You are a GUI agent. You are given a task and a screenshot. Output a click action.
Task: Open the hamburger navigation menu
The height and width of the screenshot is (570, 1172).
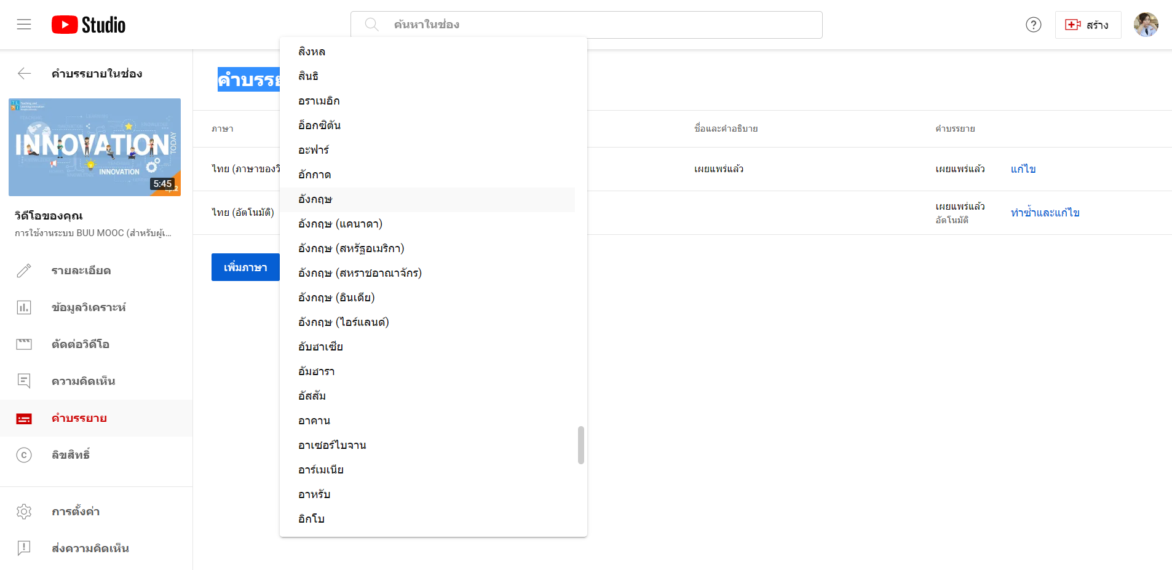(24, 25)
